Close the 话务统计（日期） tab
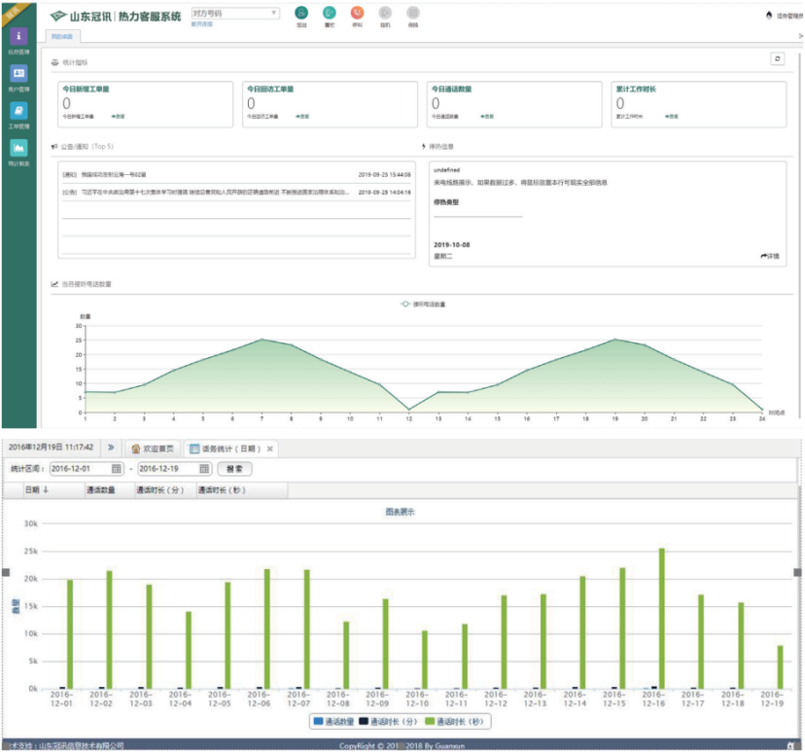The width and height of the screenshot is (805, 753). [x=270, y=448]
